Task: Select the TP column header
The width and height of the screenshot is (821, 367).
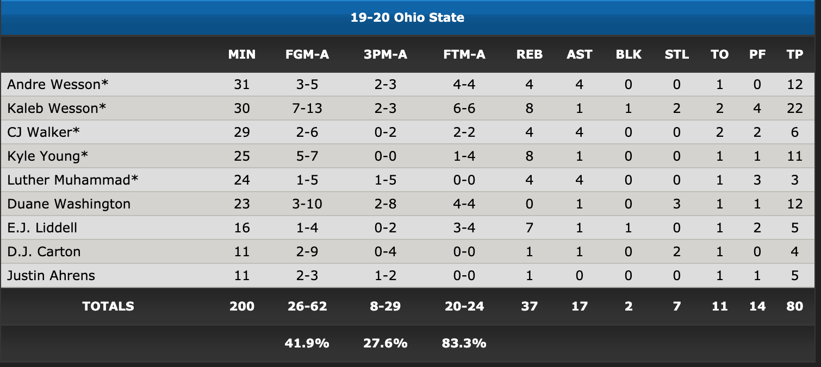Action: (x=795, y=54)
